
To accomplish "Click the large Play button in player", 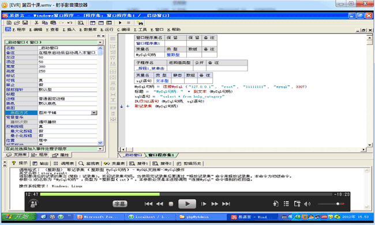I will click(187, 204).
